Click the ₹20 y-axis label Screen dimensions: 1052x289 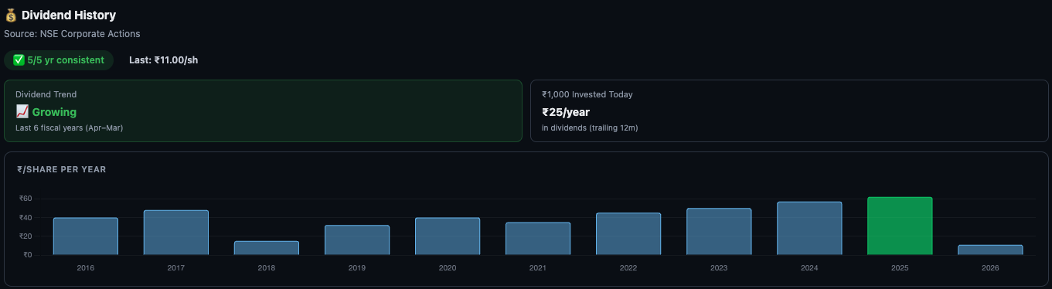point(26,236)
